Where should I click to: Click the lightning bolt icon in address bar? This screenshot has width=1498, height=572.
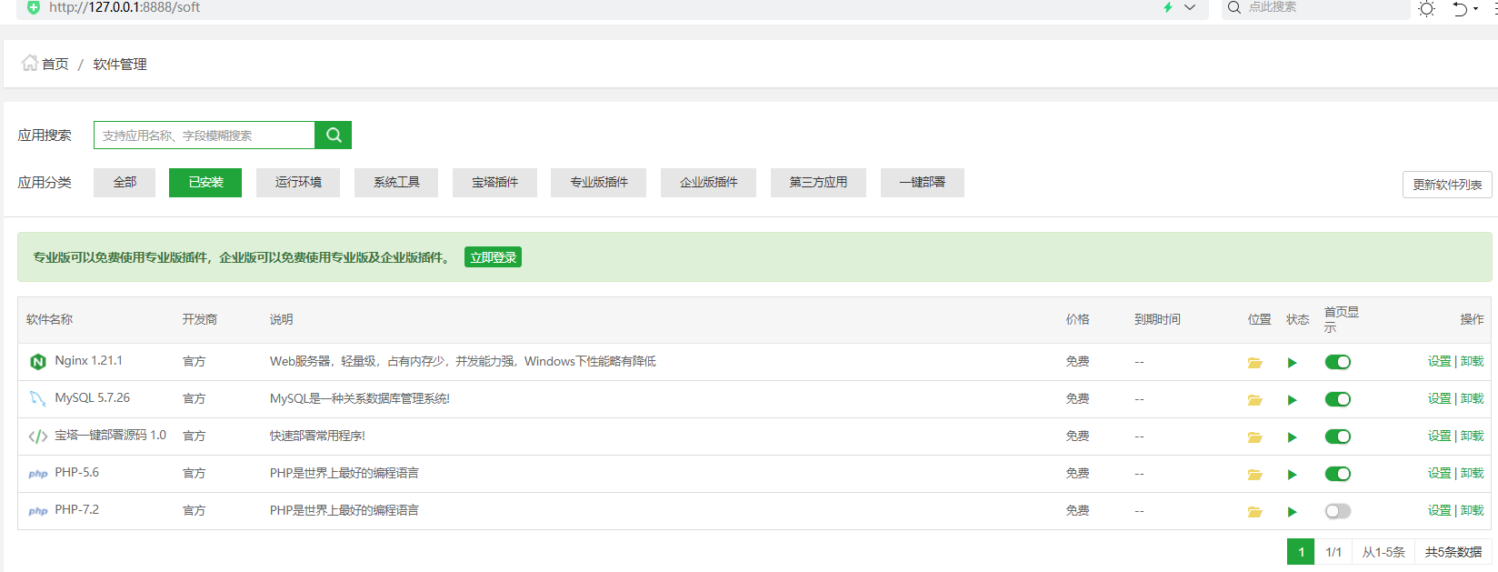(x=1168, y=7)
